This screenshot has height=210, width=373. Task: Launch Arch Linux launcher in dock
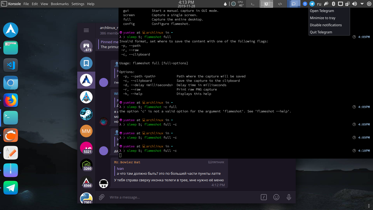[11, 30]
